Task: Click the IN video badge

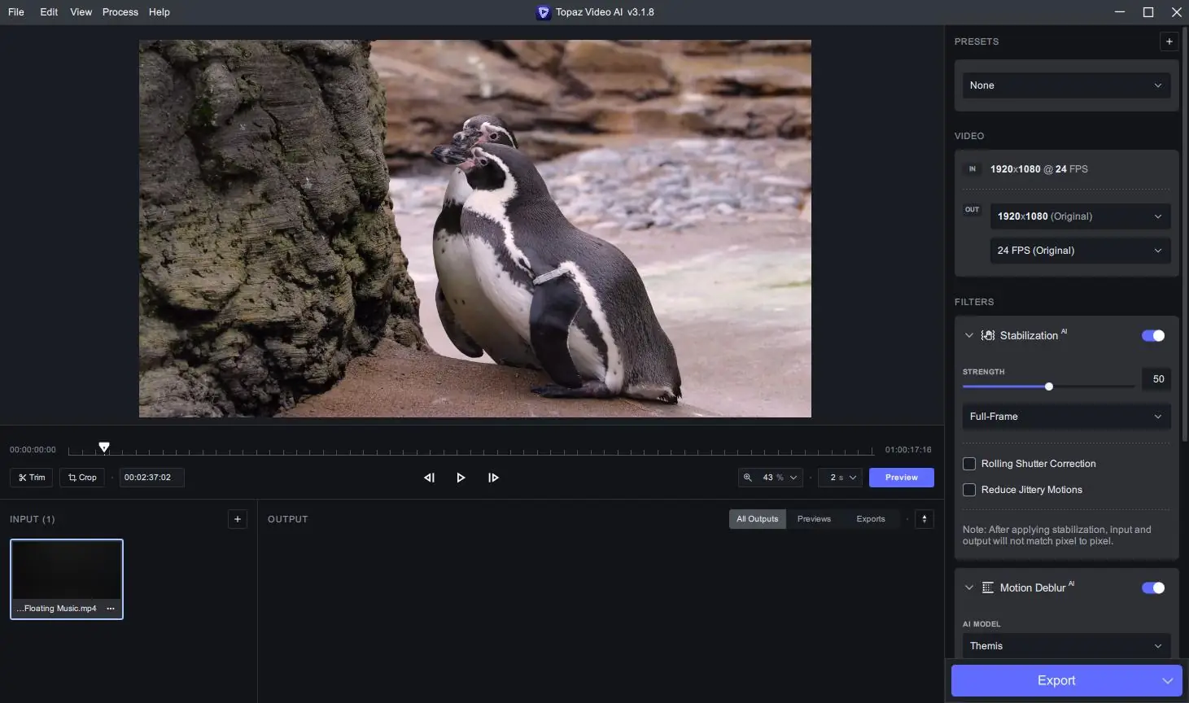Action: [972, 169]
